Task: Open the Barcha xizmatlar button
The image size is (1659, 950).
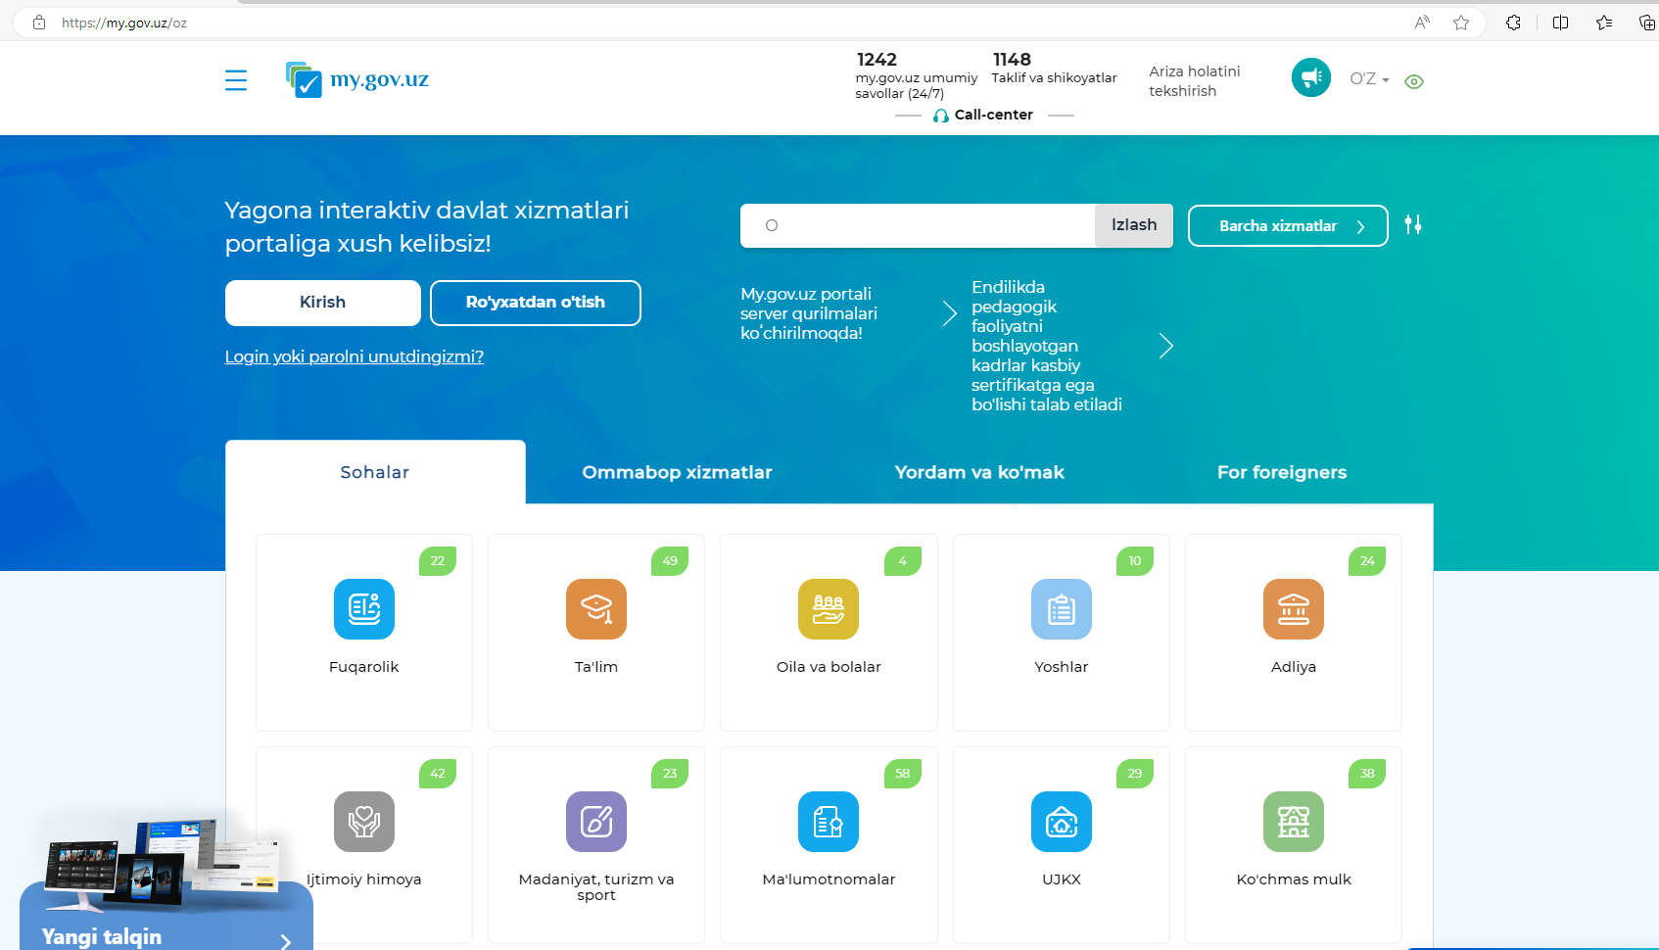Action: tap(1288, 225)
